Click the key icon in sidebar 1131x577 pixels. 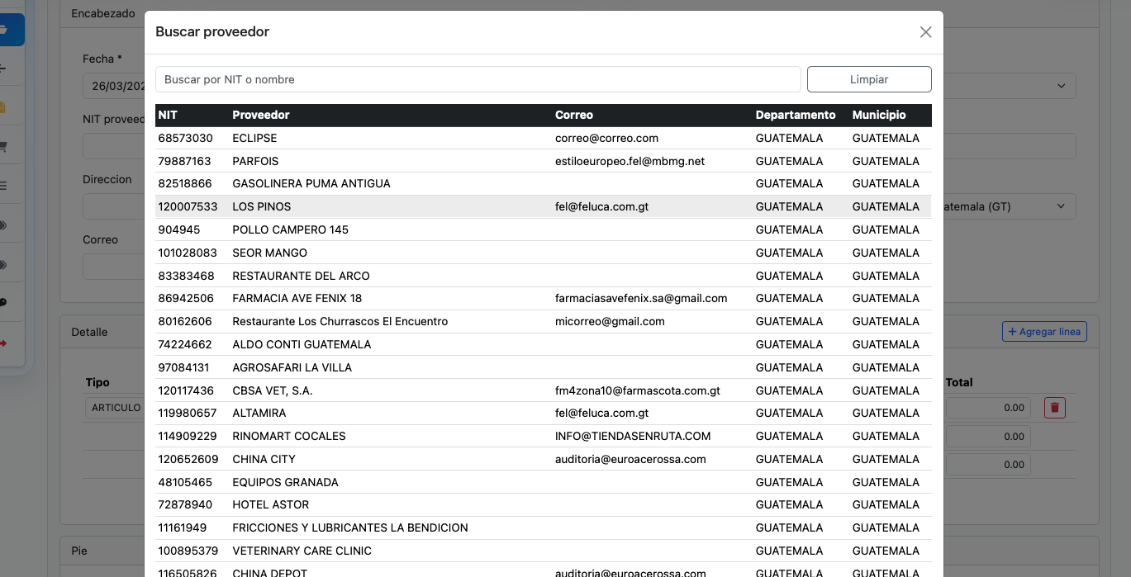3,303
